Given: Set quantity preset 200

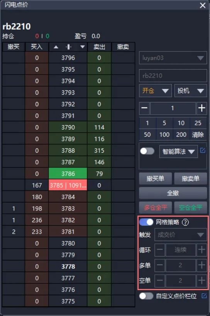Looking at the screenshot, I should [x=181, y=134].
